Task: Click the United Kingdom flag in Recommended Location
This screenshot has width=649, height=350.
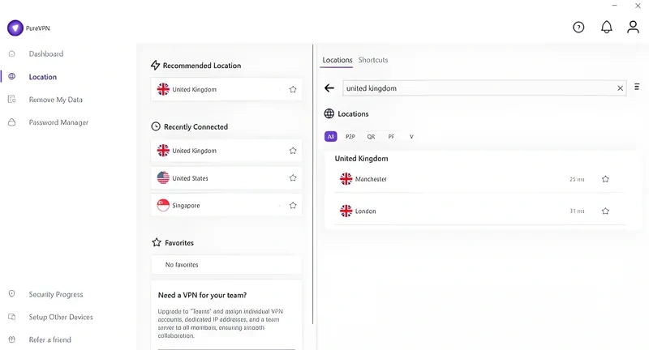Action: [x=163, y=89]
